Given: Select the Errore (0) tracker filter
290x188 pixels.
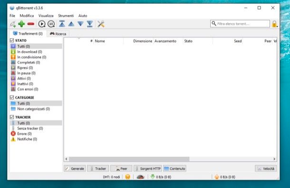Looking at the screenshot, I should click(x=36, y=134).
